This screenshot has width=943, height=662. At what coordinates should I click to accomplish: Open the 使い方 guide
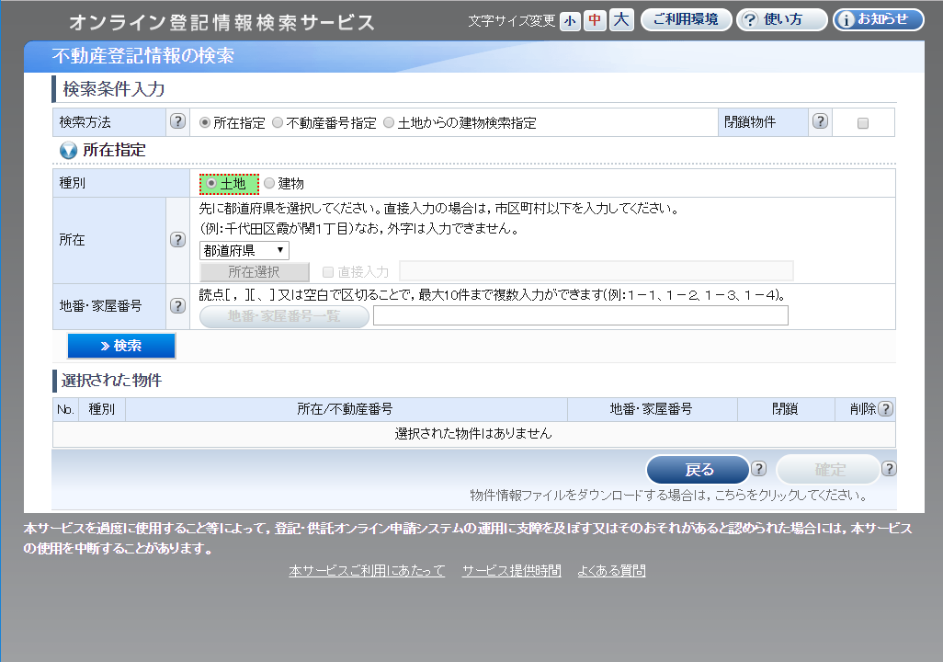point(781,20)
